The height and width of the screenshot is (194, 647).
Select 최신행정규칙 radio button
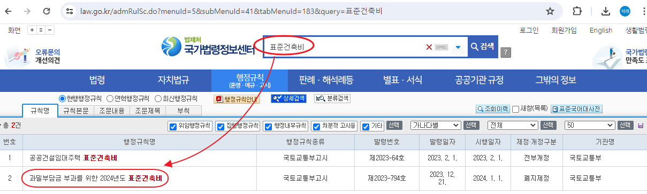pos(158,98)
